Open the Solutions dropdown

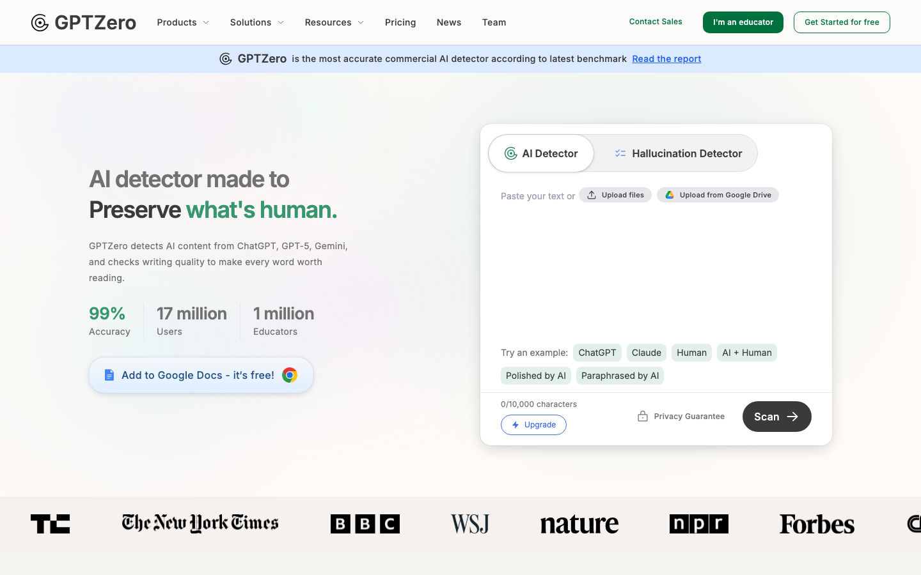point(256,22)
